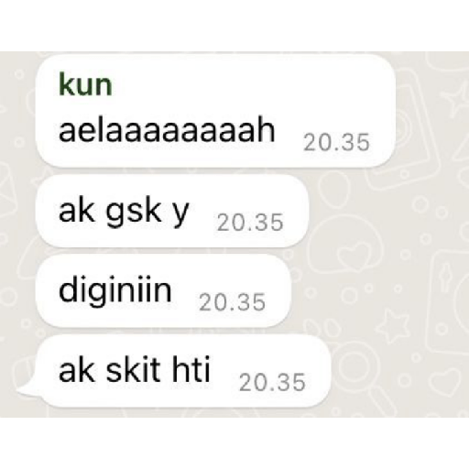Click the timestamp beside "ak skit hti"
Image resolution: width=469 pixels, height=469 pixels.
[x=272, y=382]
